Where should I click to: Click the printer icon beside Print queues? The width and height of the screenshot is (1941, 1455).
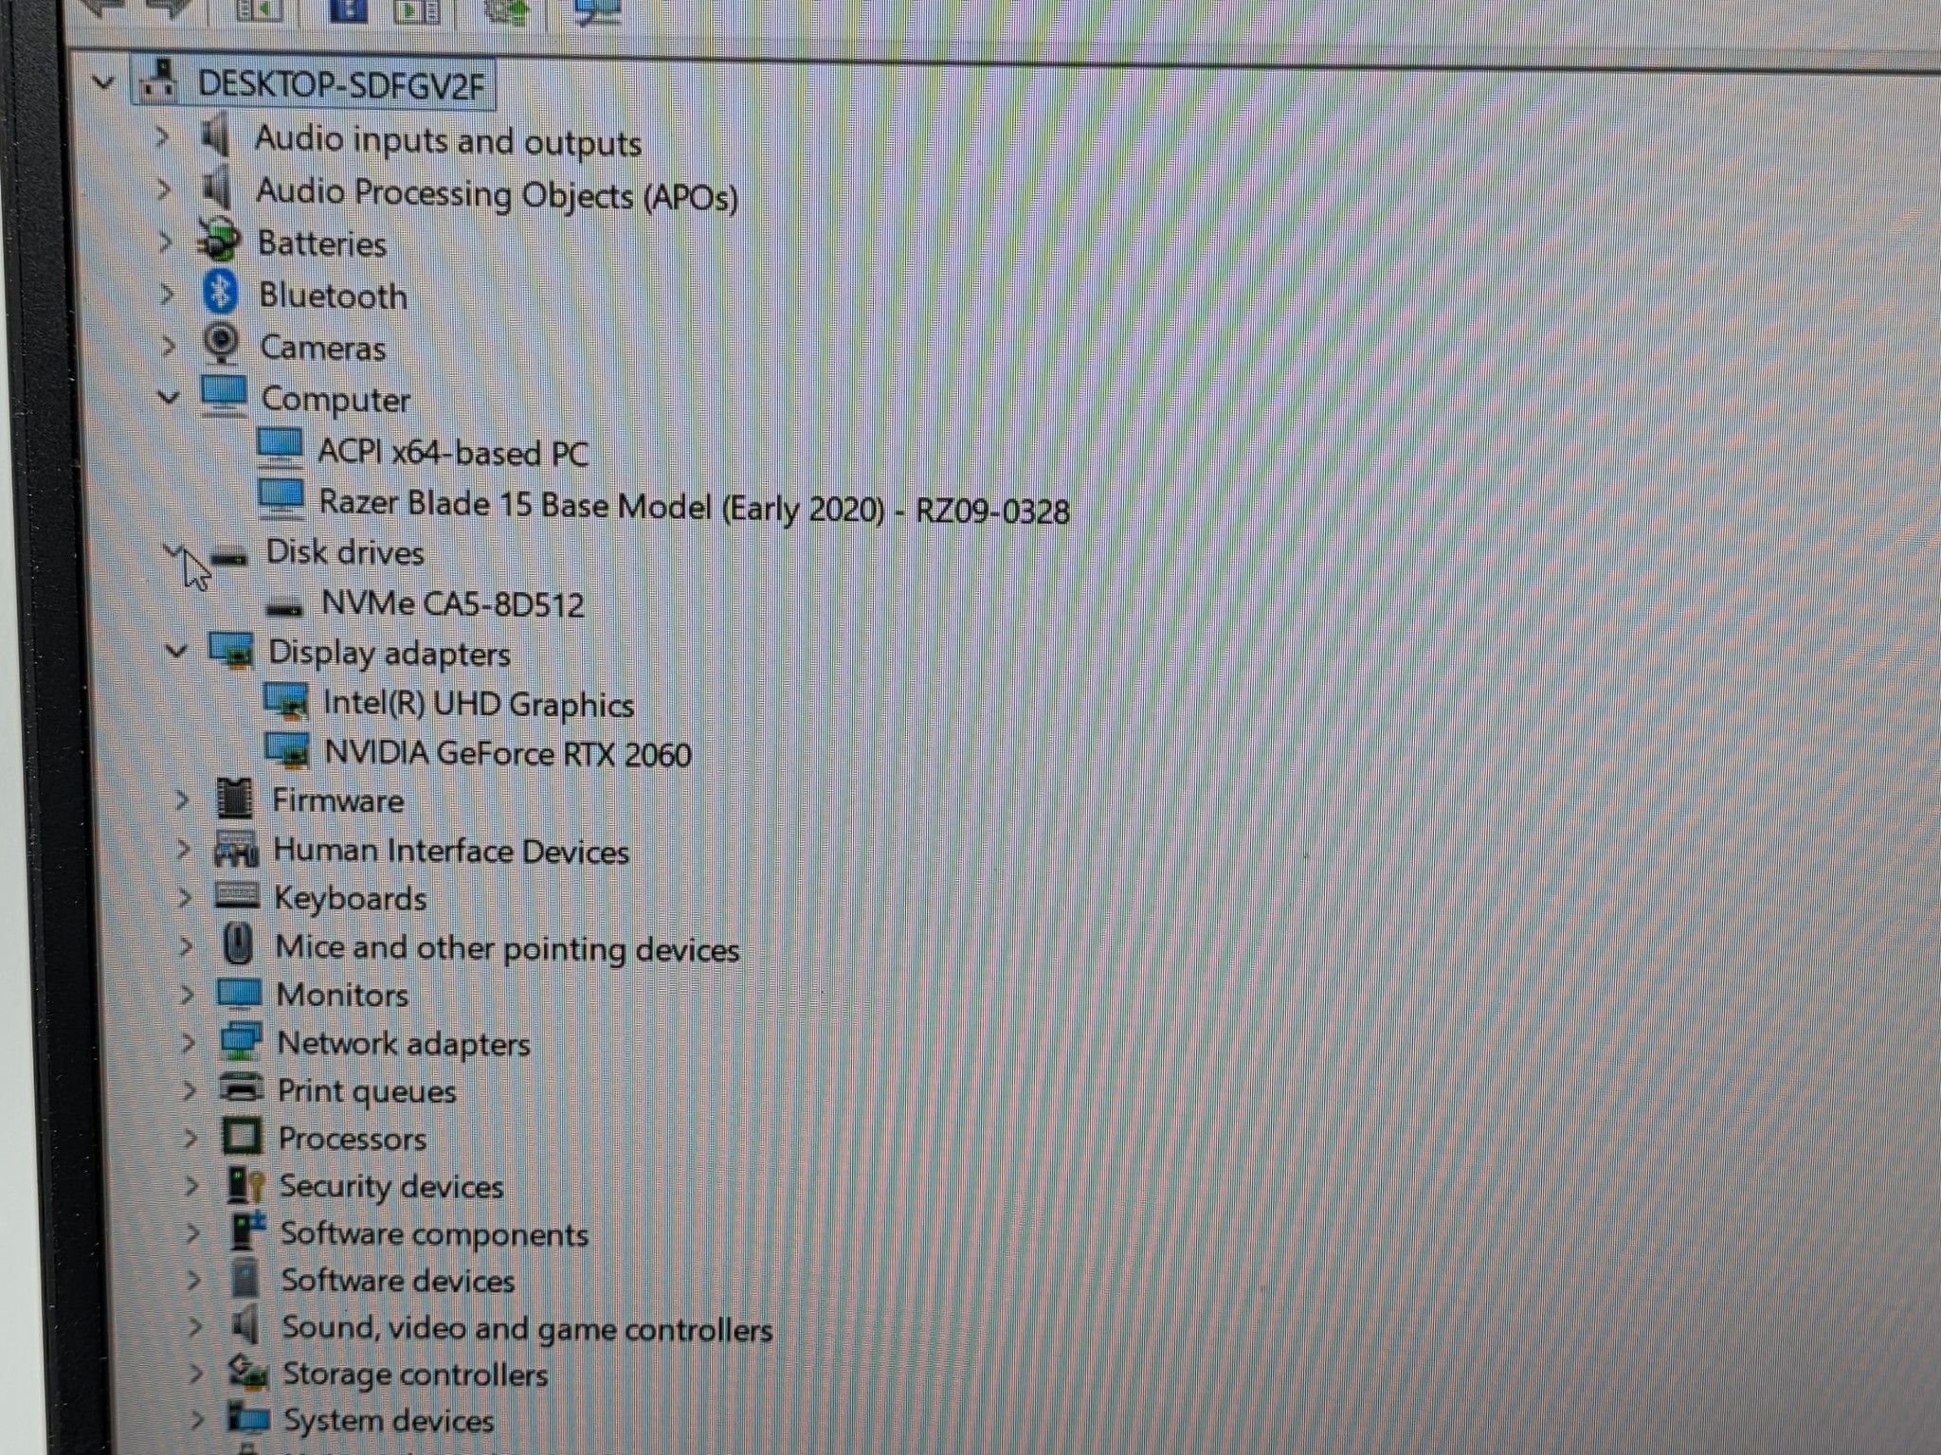(242, 1088)
